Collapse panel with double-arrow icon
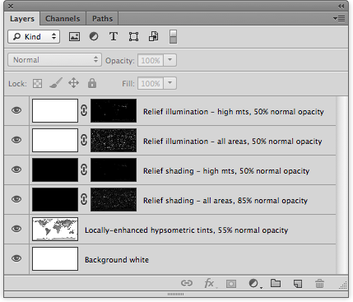 (341, 6)
